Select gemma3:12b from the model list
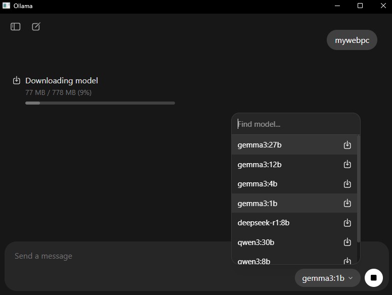 [x=294, y=165]
